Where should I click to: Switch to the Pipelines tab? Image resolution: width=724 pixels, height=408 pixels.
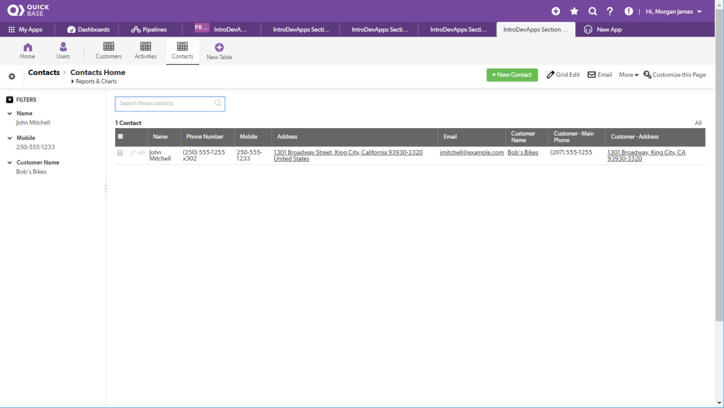coord(149,30)
